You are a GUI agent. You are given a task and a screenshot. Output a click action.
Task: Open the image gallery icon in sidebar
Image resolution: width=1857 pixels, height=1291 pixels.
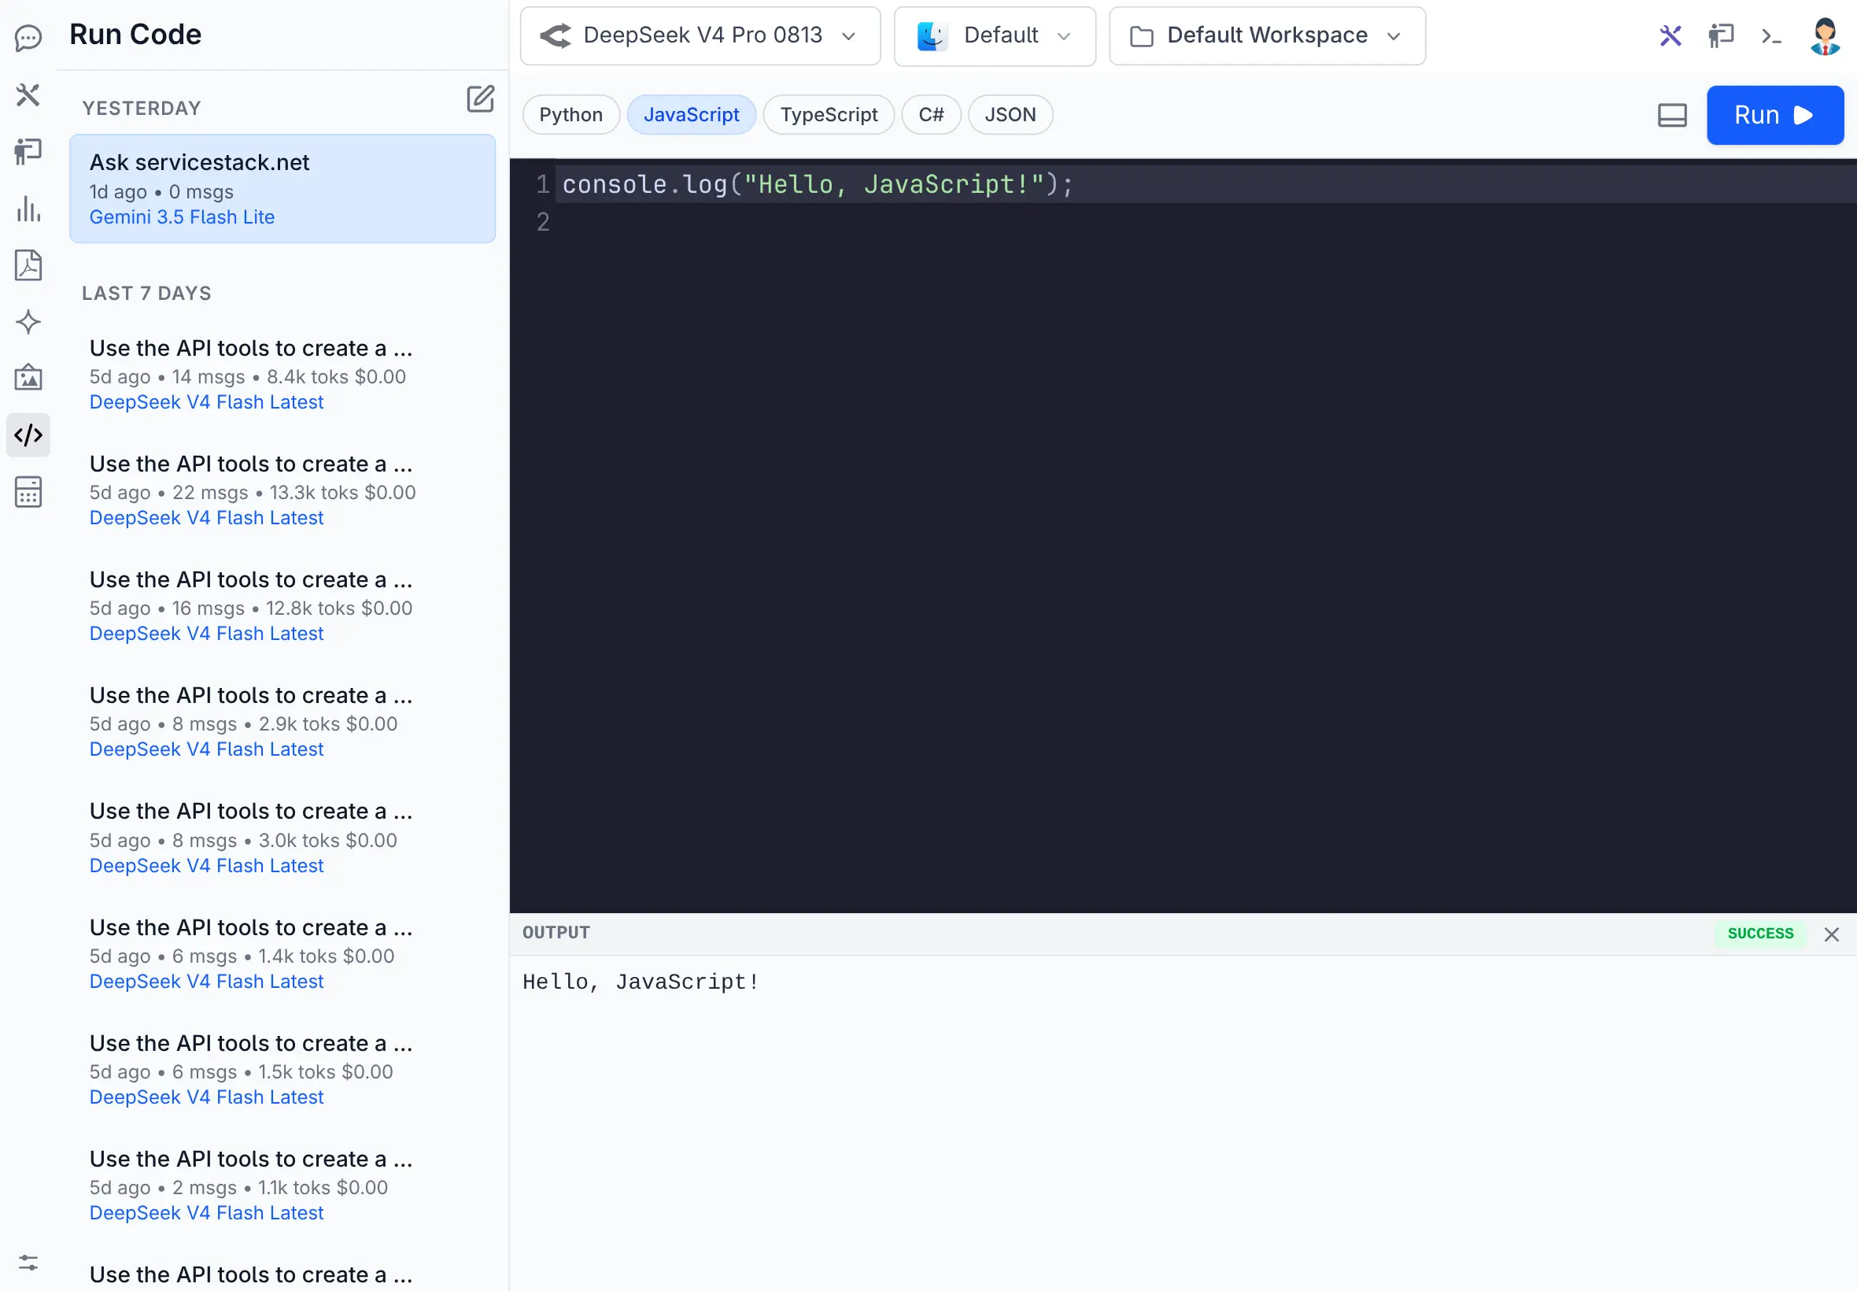28,378
